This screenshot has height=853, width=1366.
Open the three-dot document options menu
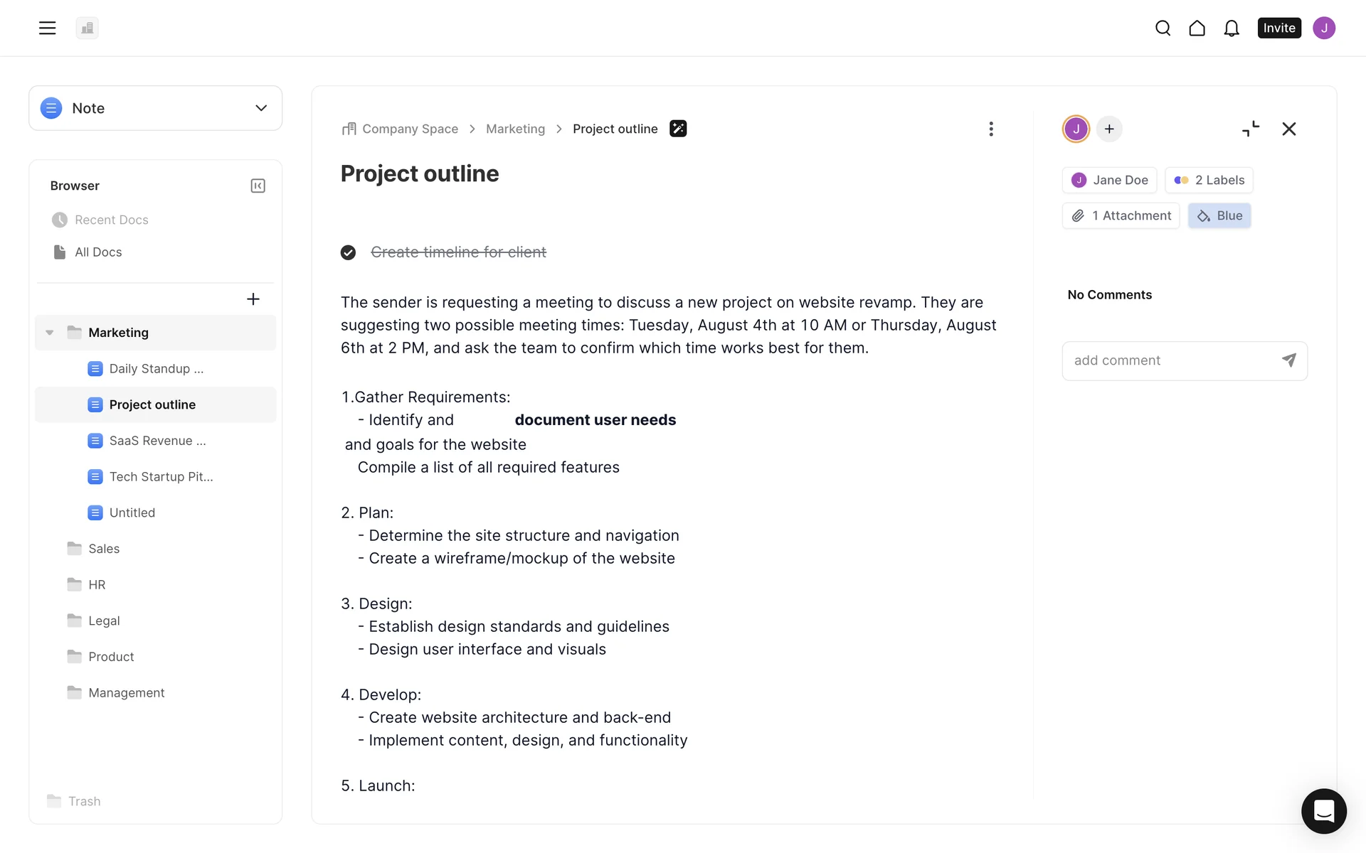click(x=990, y=129)
